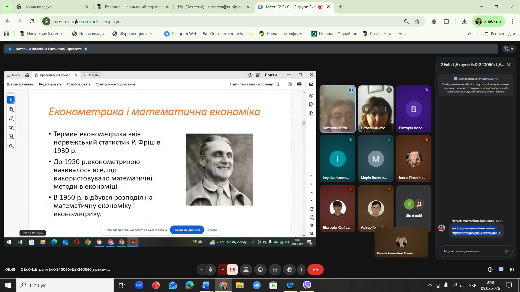Open the page thumbnails panel
520x292 pixels.
pos(311,114)
